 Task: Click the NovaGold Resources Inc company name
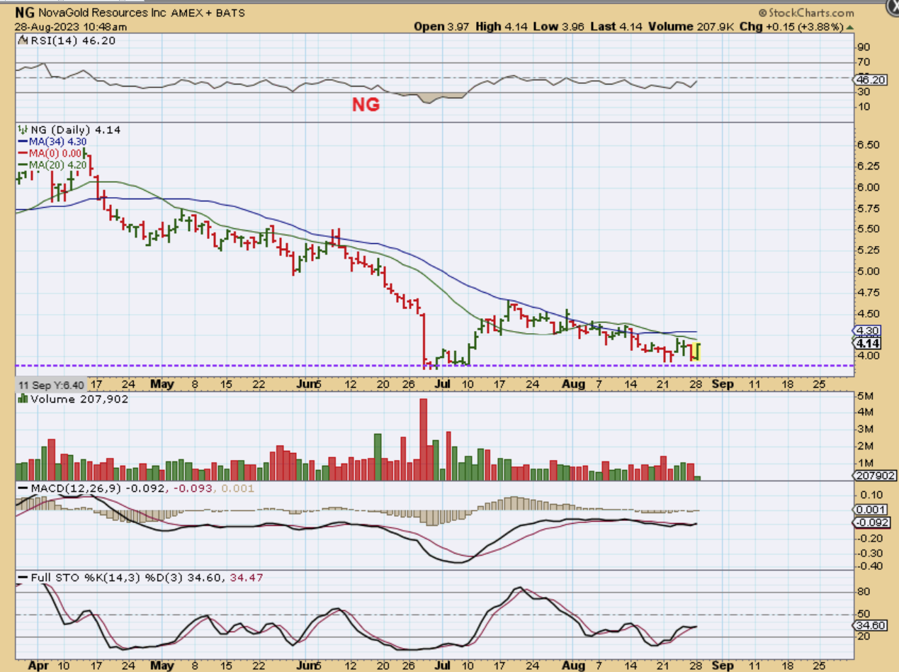point(103,13)
